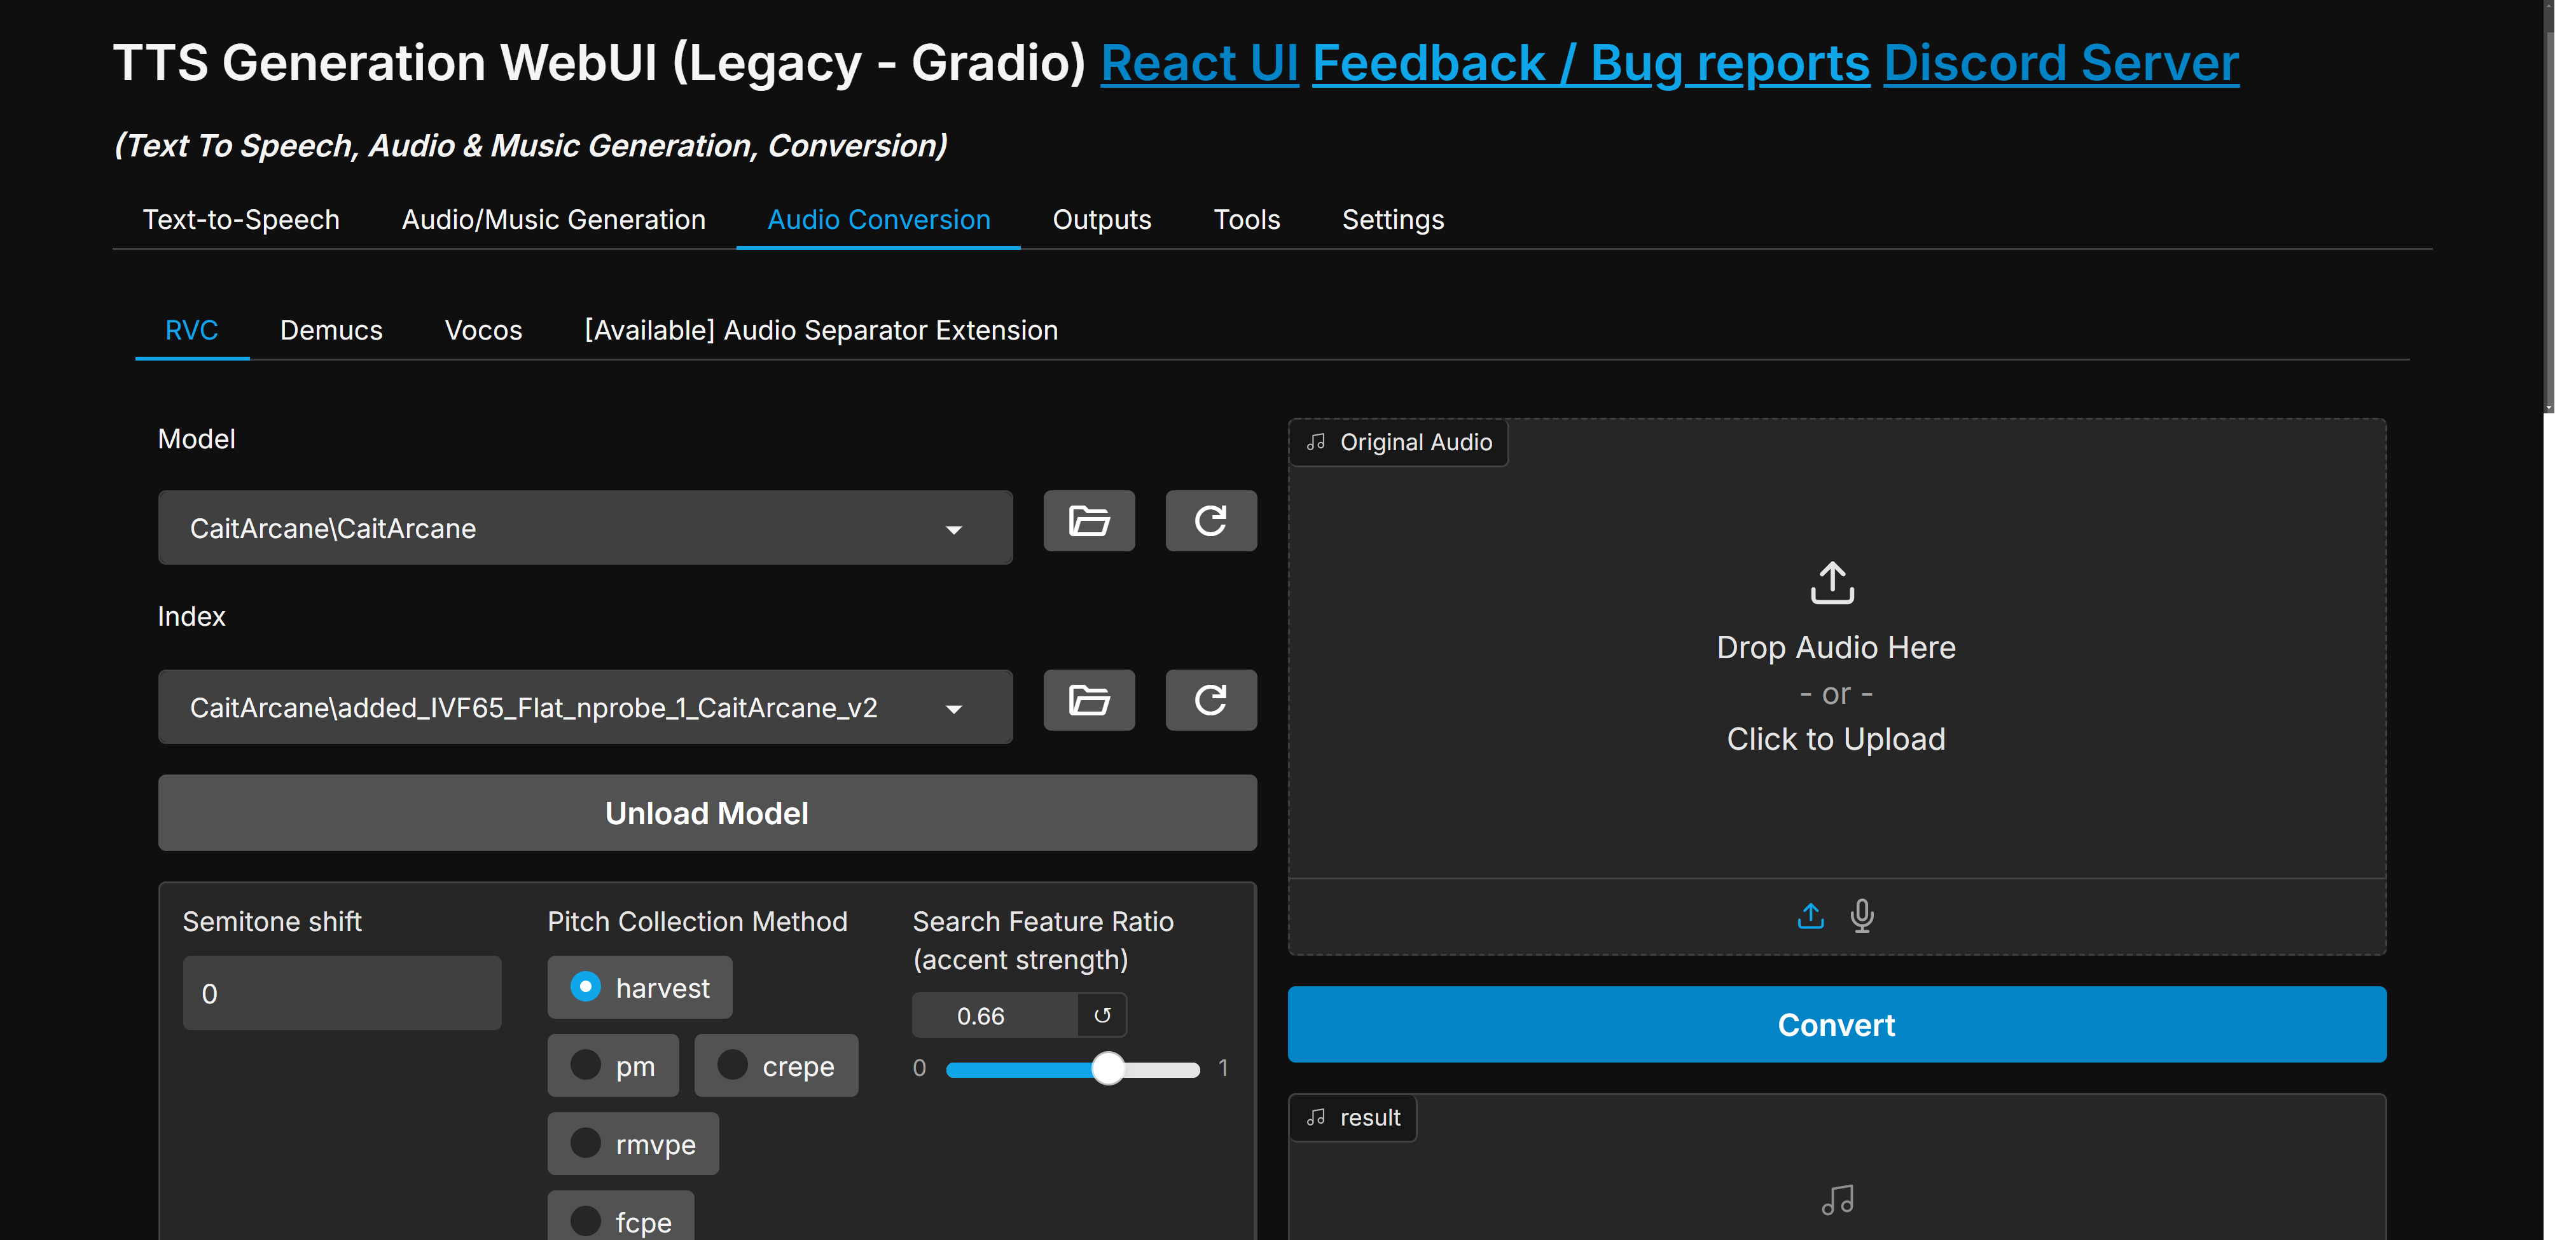Select the crepe pitch method
Image resolution: width=2576 pixels, height=1240 pixels.
[x=733, y=1066]
